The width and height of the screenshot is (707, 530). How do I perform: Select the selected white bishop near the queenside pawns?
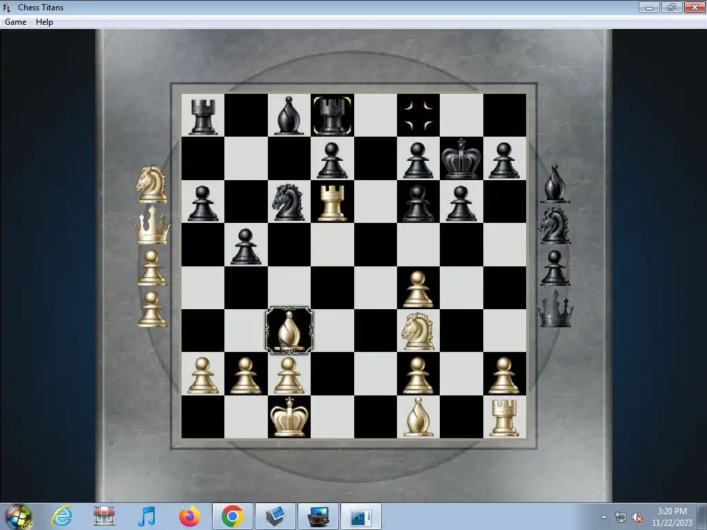tap(289, 331)
